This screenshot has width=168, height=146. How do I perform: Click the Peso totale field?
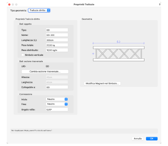coord(57,45)
